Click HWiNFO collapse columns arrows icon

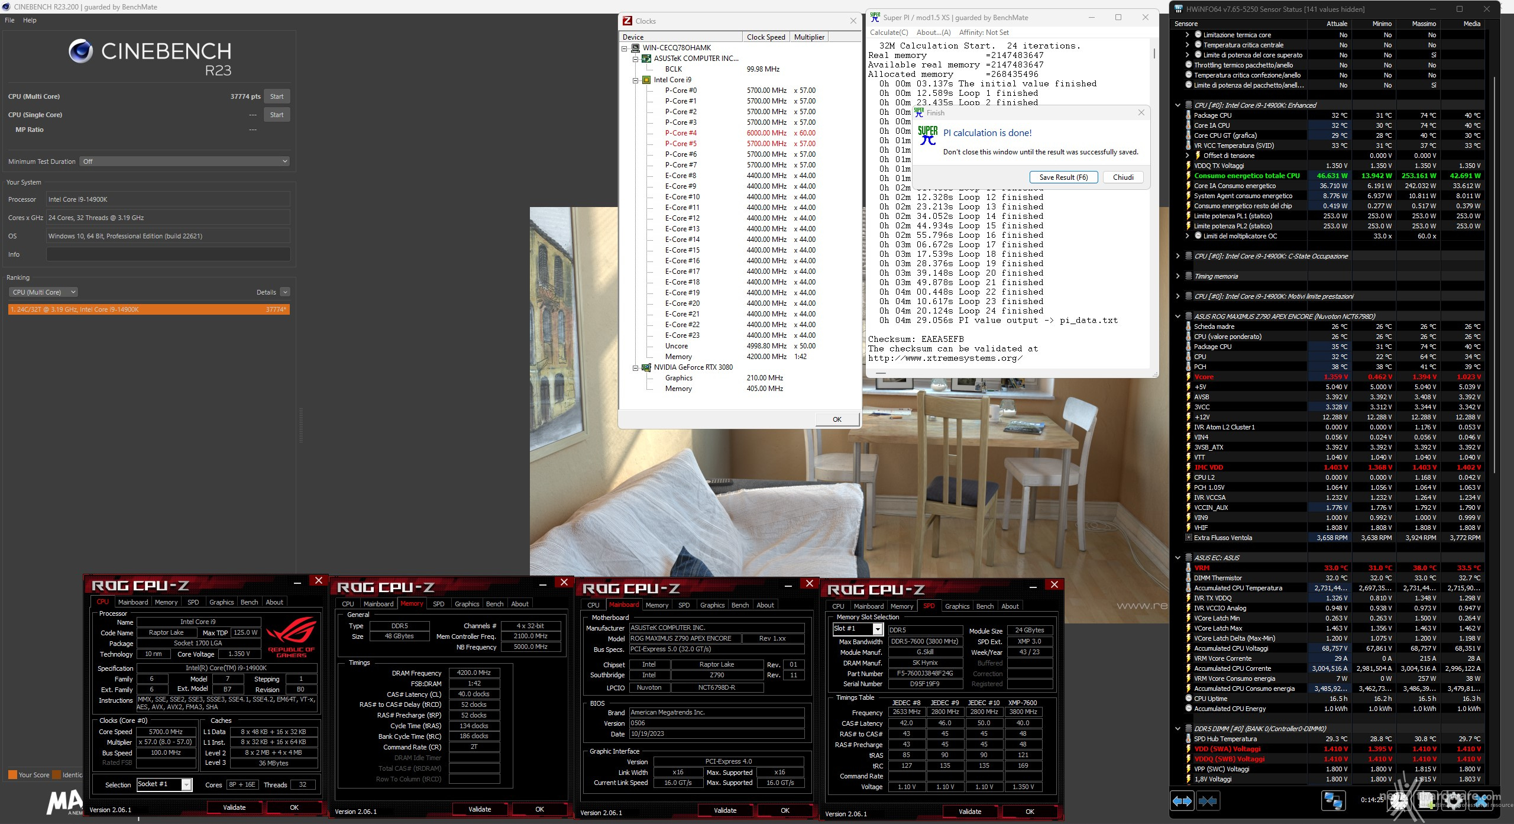click(1208, 801)
